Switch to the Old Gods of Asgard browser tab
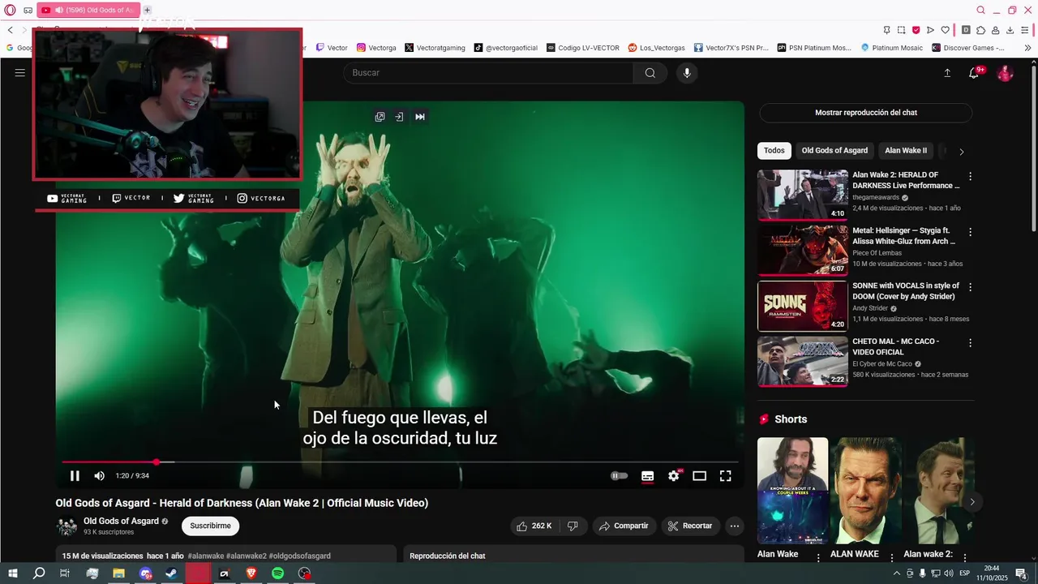The width and height of the screenshot is (1038, 584). click(88, 11)
